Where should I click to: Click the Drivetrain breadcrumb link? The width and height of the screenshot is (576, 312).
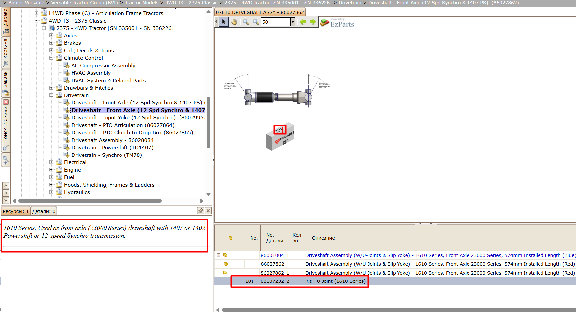click(x=350, y=3)
